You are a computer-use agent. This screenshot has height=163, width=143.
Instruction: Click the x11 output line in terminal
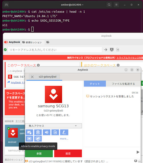click(x=5, y=25)
